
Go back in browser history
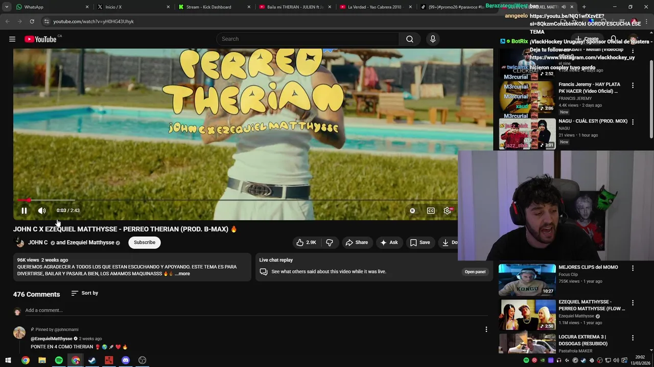(x=7, y=21)
